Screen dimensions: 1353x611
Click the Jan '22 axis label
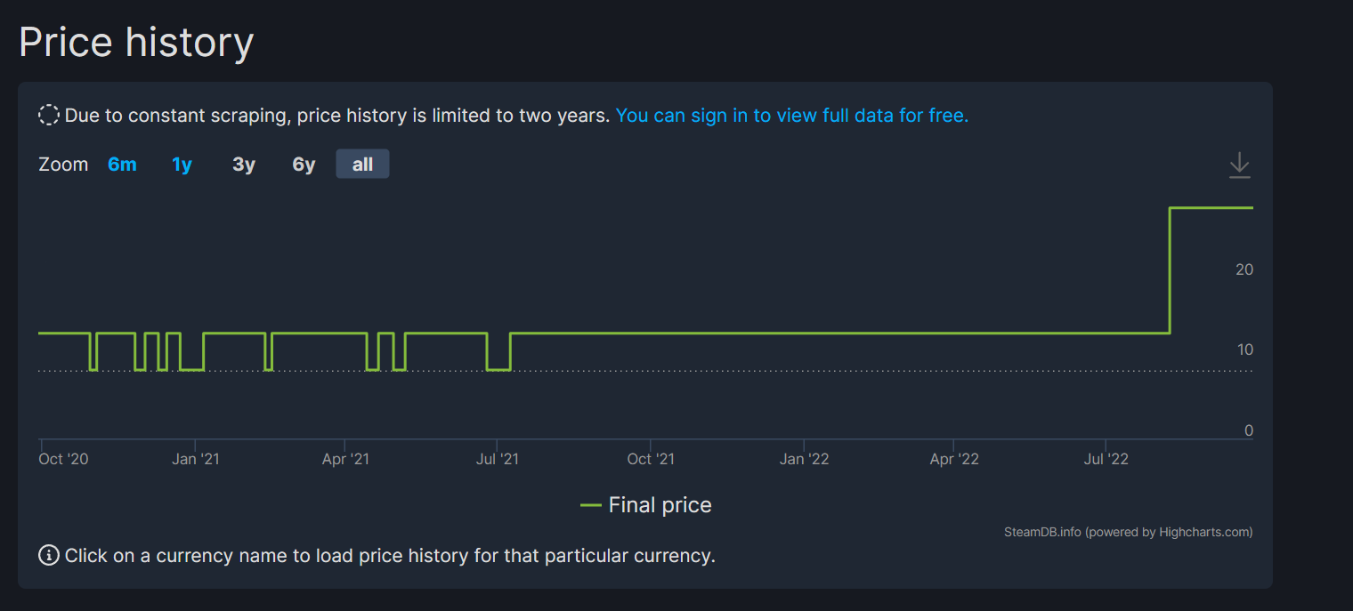point(804,459)
